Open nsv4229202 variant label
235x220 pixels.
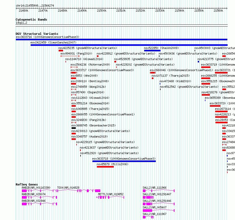[x=145, y=65]
